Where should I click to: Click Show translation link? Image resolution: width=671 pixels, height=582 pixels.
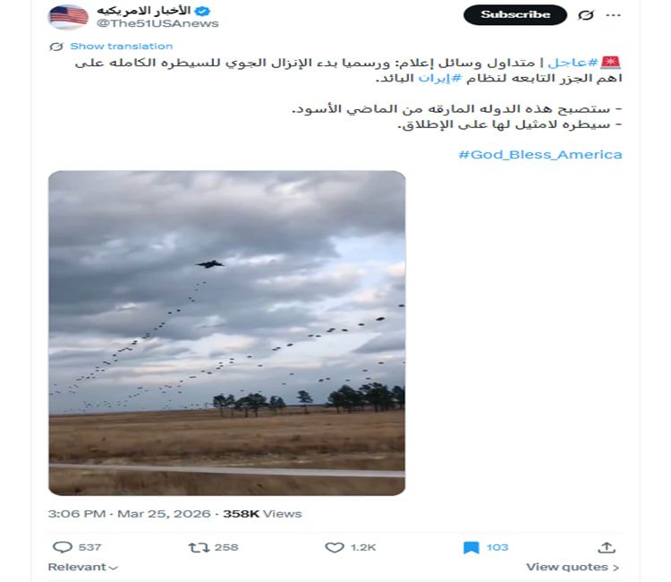[122, 47]
